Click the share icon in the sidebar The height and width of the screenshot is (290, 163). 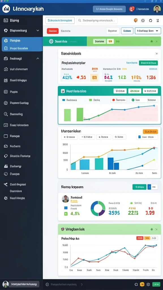click(6, 184)
